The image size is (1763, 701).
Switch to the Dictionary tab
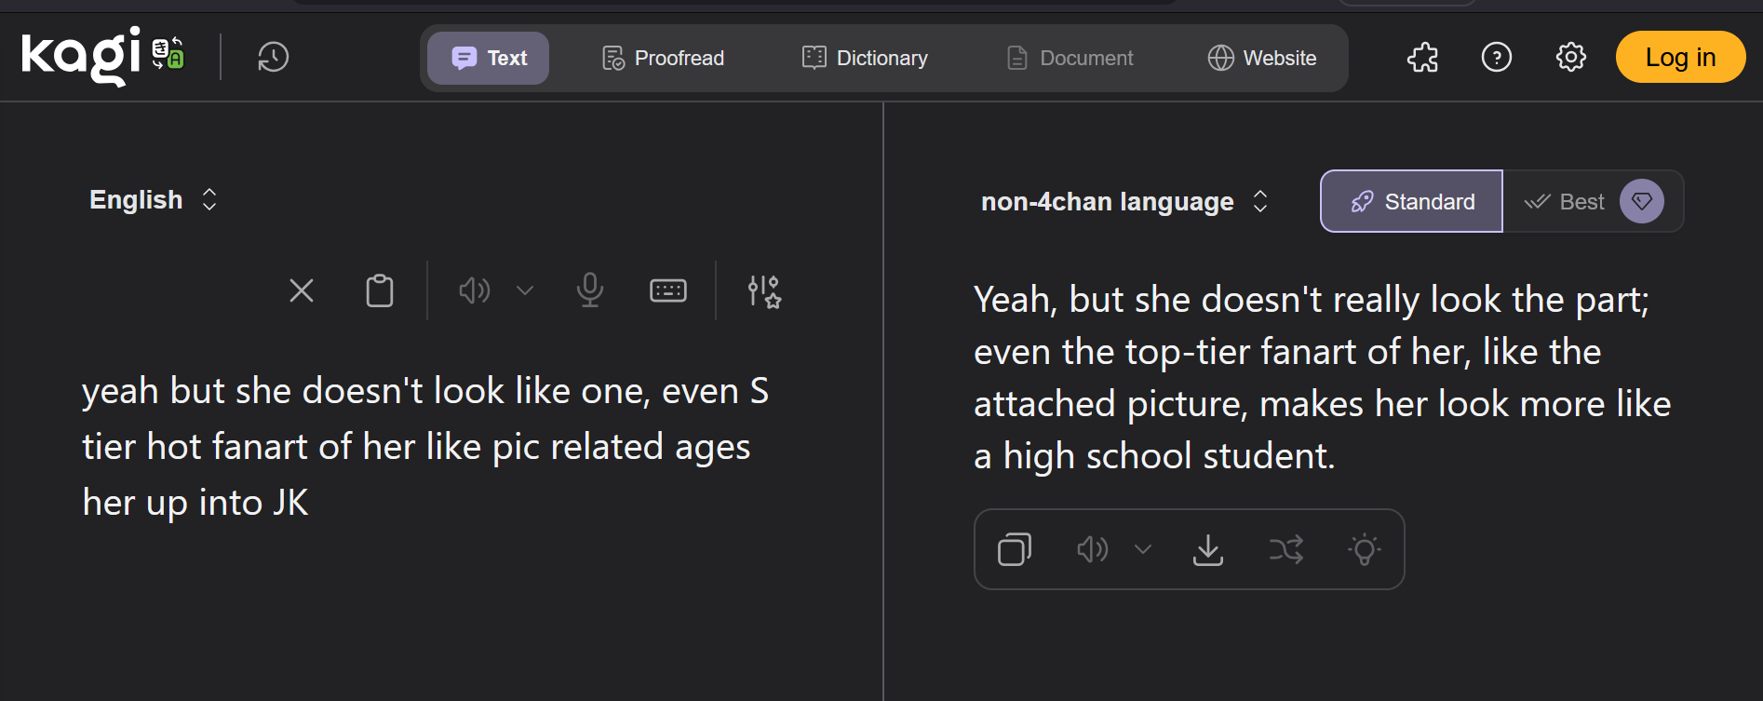pyautogui.click(x=865, y=58)
